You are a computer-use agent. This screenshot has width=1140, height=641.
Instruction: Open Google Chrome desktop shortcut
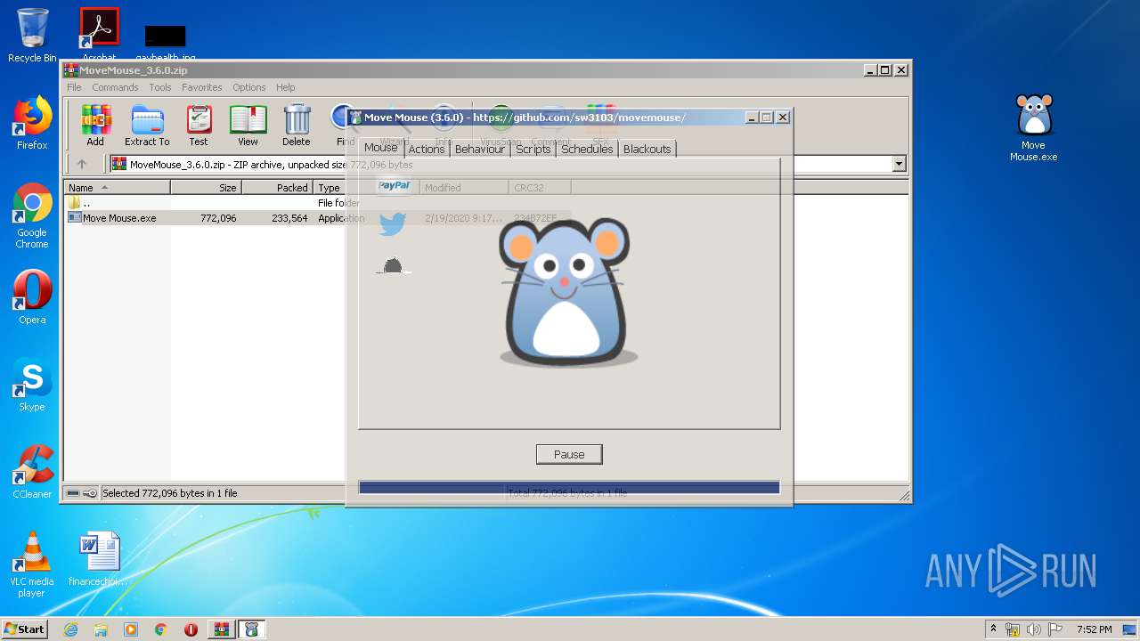pos(32,215)
